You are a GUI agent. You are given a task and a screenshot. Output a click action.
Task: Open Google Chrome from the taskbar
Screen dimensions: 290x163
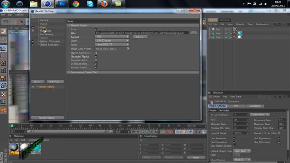[76, 4]
